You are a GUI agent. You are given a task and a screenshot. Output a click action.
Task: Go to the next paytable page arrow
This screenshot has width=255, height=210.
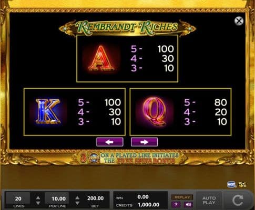pos(144,142)
